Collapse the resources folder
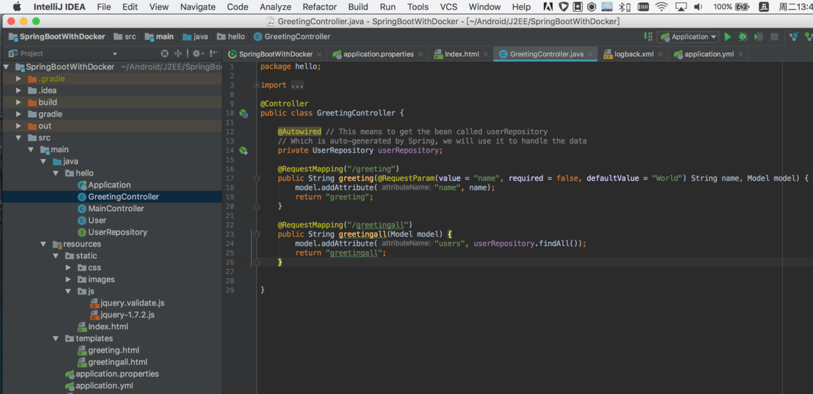 [x=44, y=244]
